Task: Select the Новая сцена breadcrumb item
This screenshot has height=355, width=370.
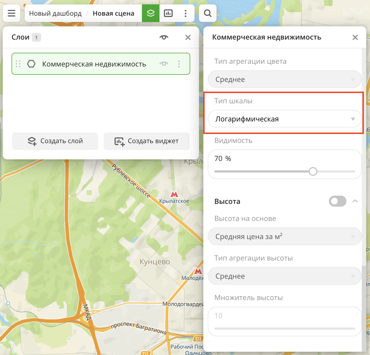Action: [113, 13]
